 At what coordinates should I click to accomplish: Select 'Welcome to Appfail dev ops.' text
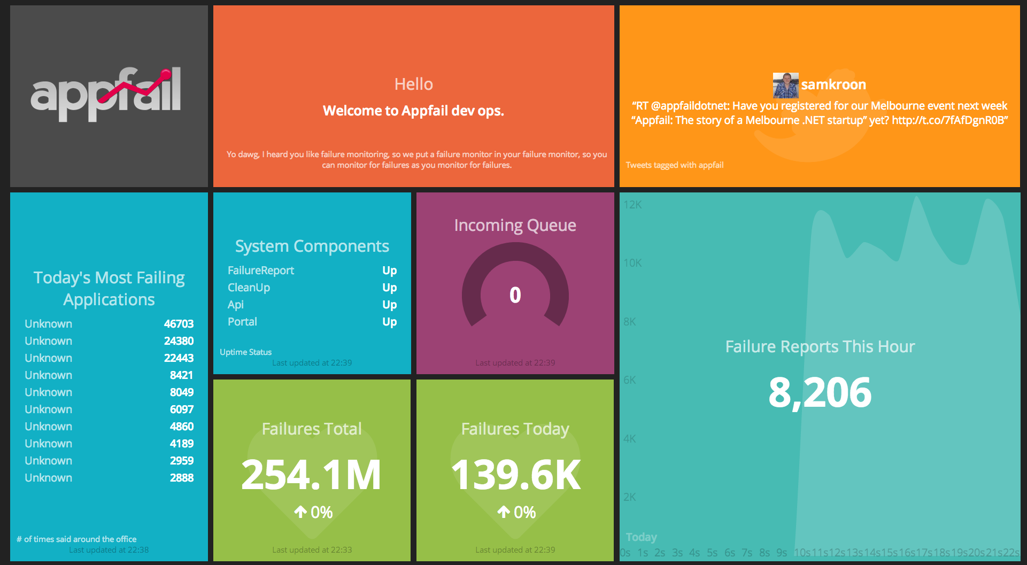tap(414, 111)
